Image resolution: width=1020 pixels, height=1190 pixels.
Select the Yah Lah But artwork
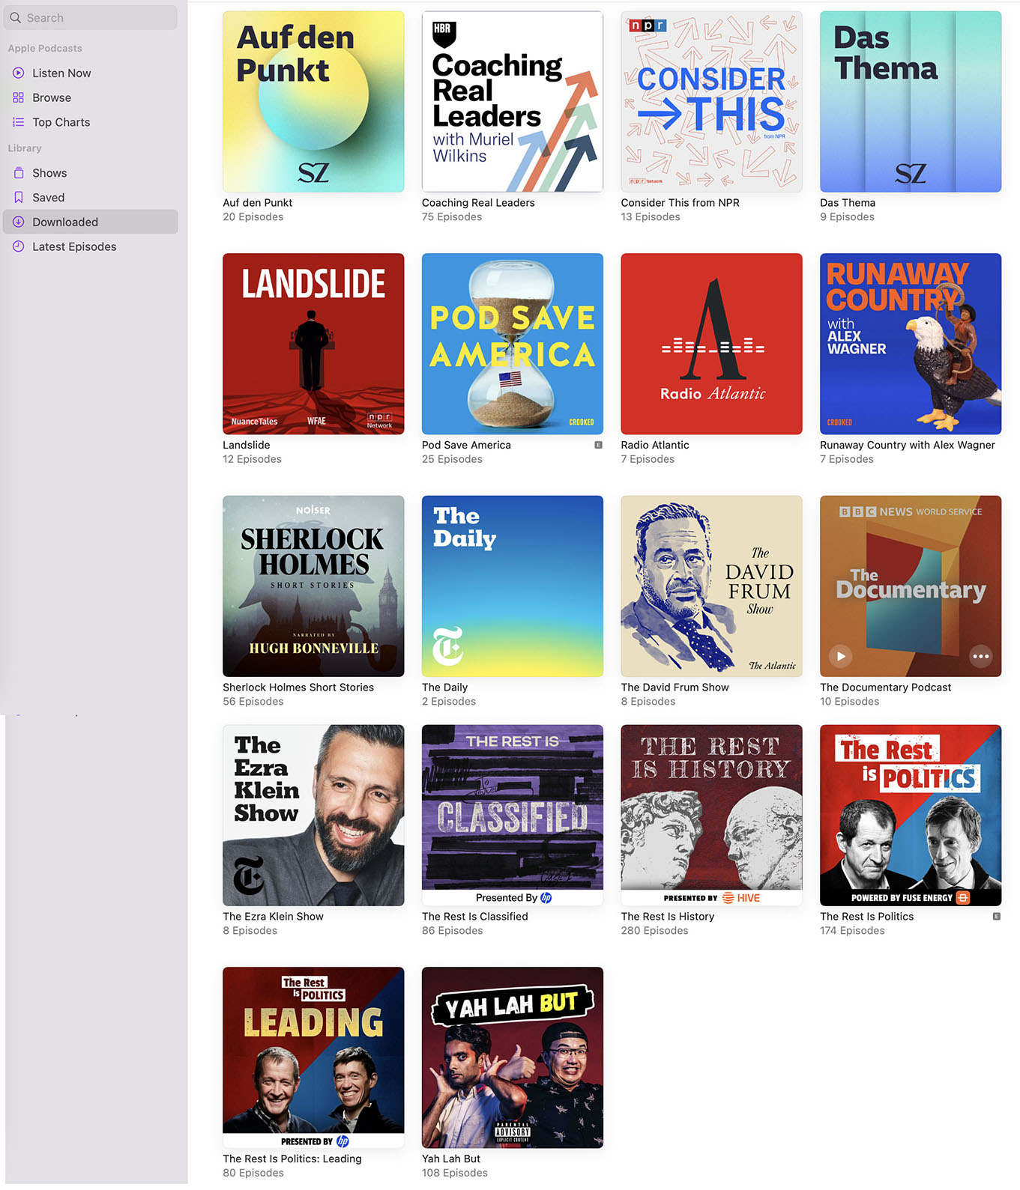click(x=512, y=1057)
